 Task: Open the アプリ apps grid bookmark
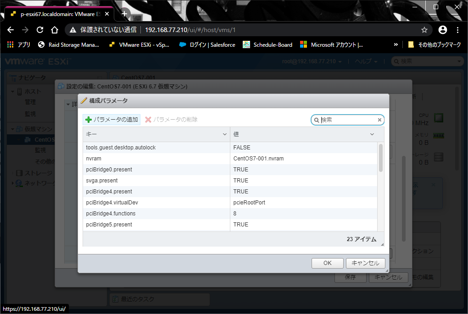pyautogui.click(x=18, y=45)
